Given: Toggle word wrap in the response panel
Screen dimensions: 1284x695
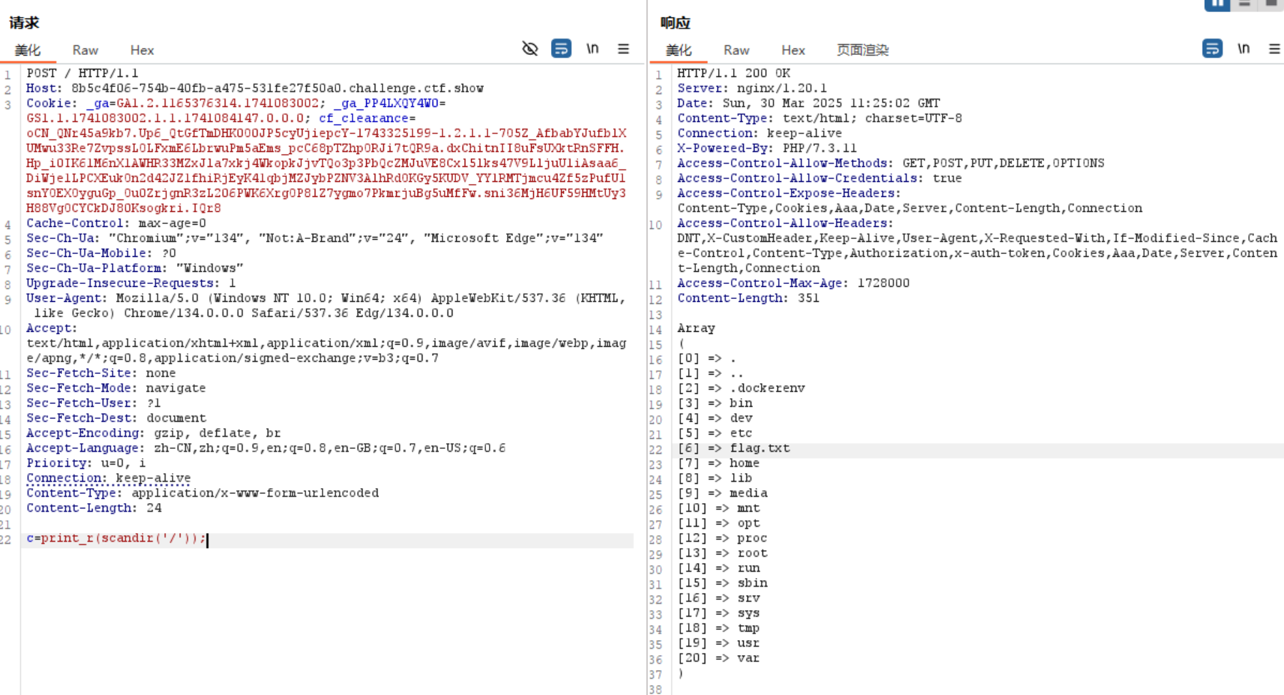Looking at the screenshot, I should pos(1212,49).
